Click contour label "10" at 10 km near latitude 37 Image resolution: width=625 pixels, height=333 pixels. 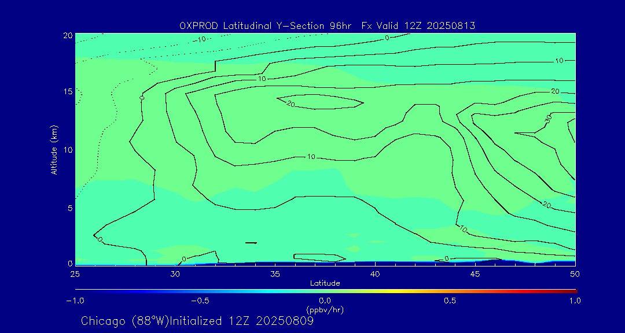(x=311, y=157)
